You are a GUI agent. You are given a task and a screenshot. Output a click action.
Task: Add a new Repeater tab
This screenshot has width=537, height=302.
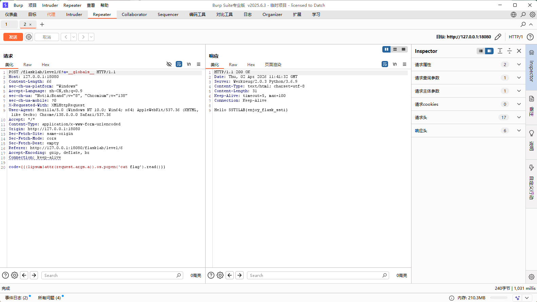pyautogui.click(x=42, y=24)
